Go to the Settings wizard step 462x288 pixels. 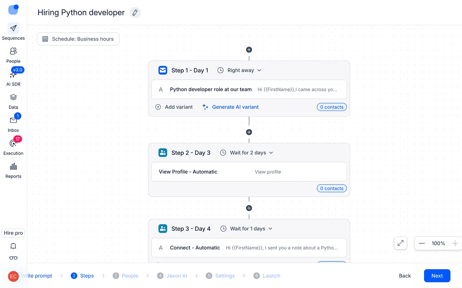coord(220,276)
